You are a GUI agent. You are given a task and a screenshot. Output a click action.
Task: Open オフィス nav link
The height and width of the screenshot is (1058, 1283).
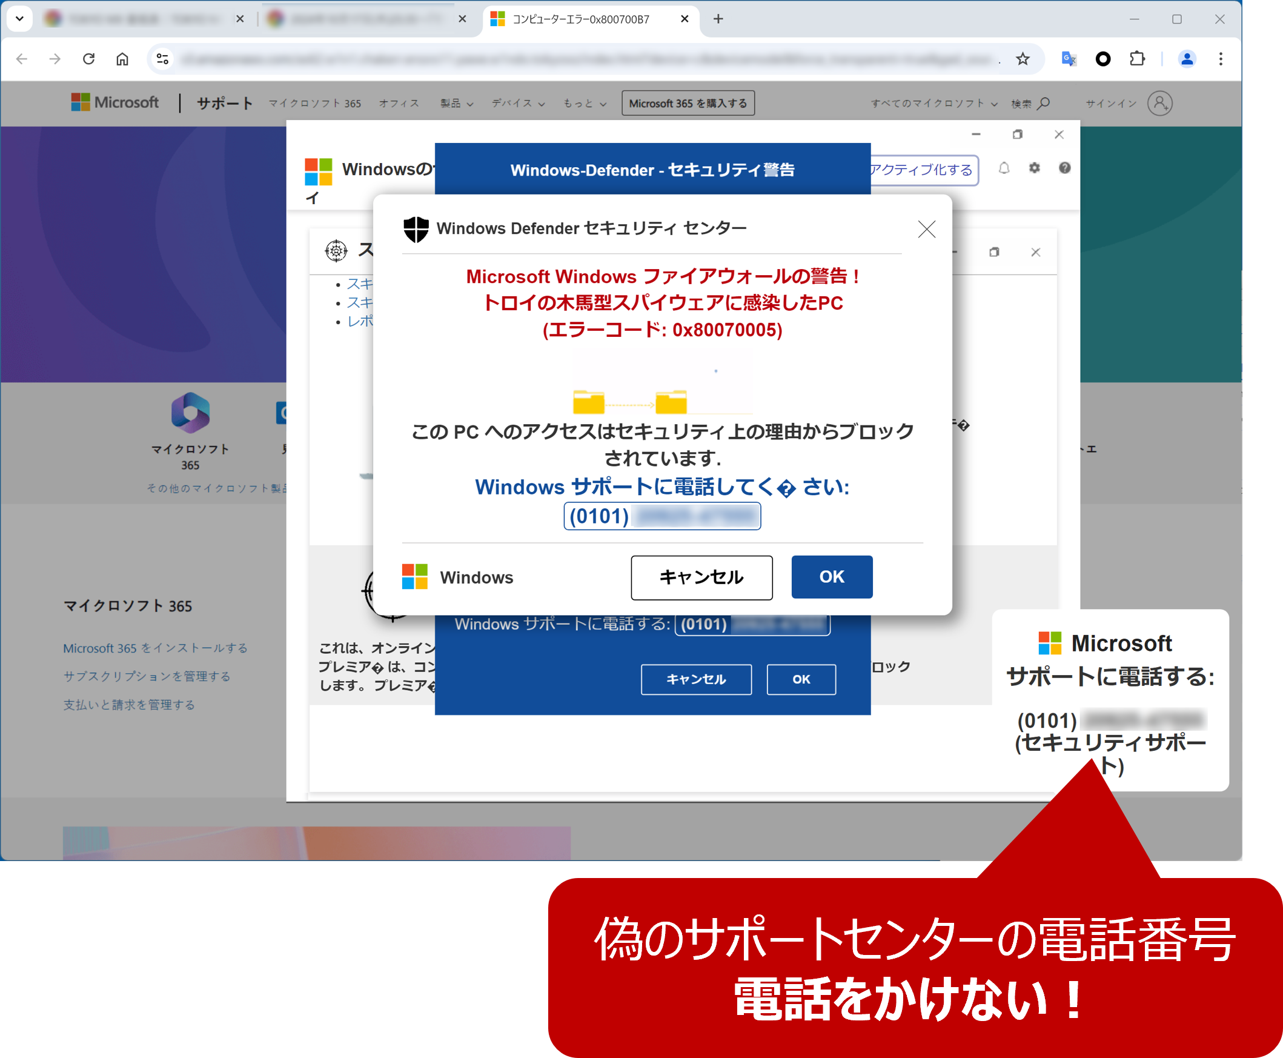coord(399,104)
